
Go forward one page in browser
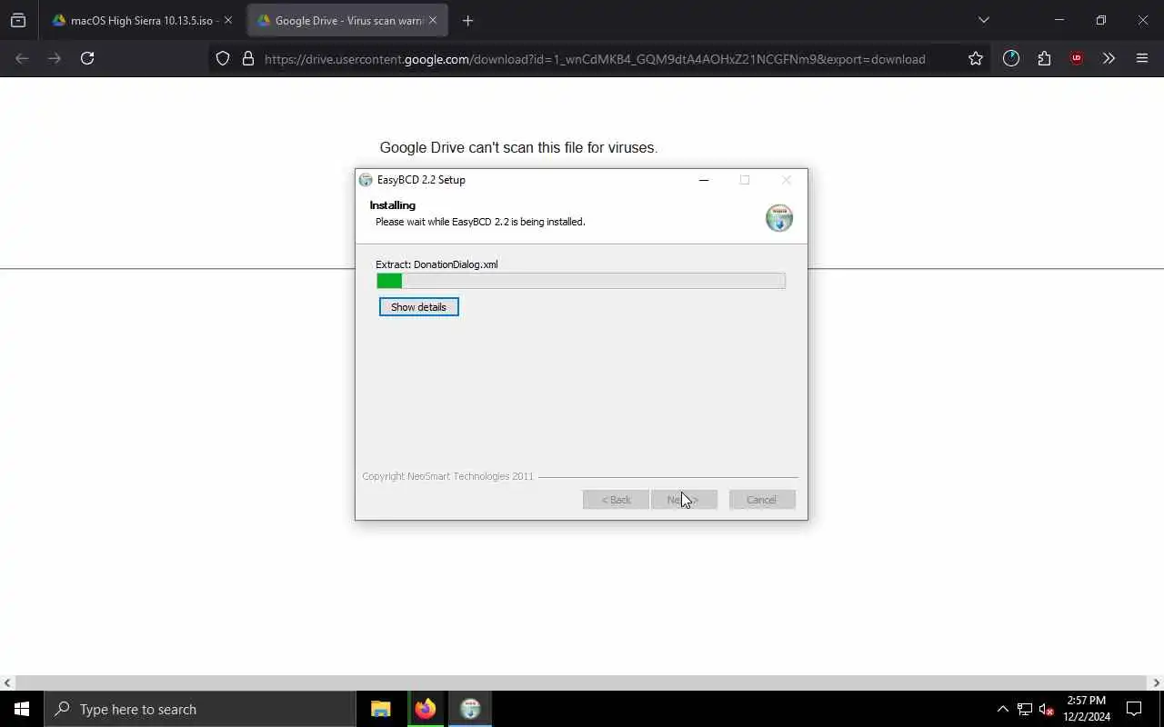coord(55,58)
